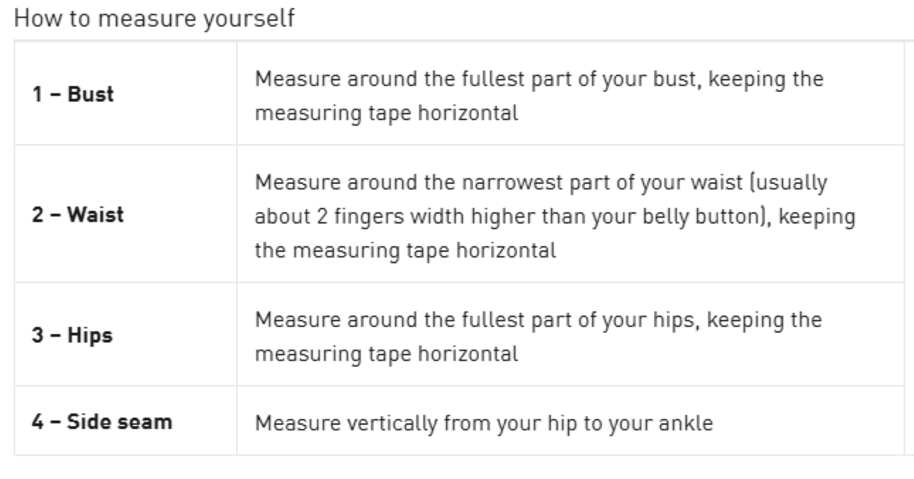Click the Hips measurement description text
Screen dimensions: 914x479
tap(538, 335)
